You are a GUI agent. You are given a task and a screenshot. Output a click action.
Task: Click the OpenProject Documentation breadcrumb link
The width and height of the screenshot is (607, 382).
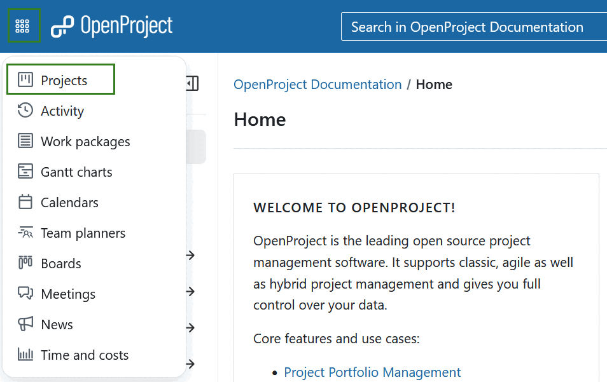point(317,84)
